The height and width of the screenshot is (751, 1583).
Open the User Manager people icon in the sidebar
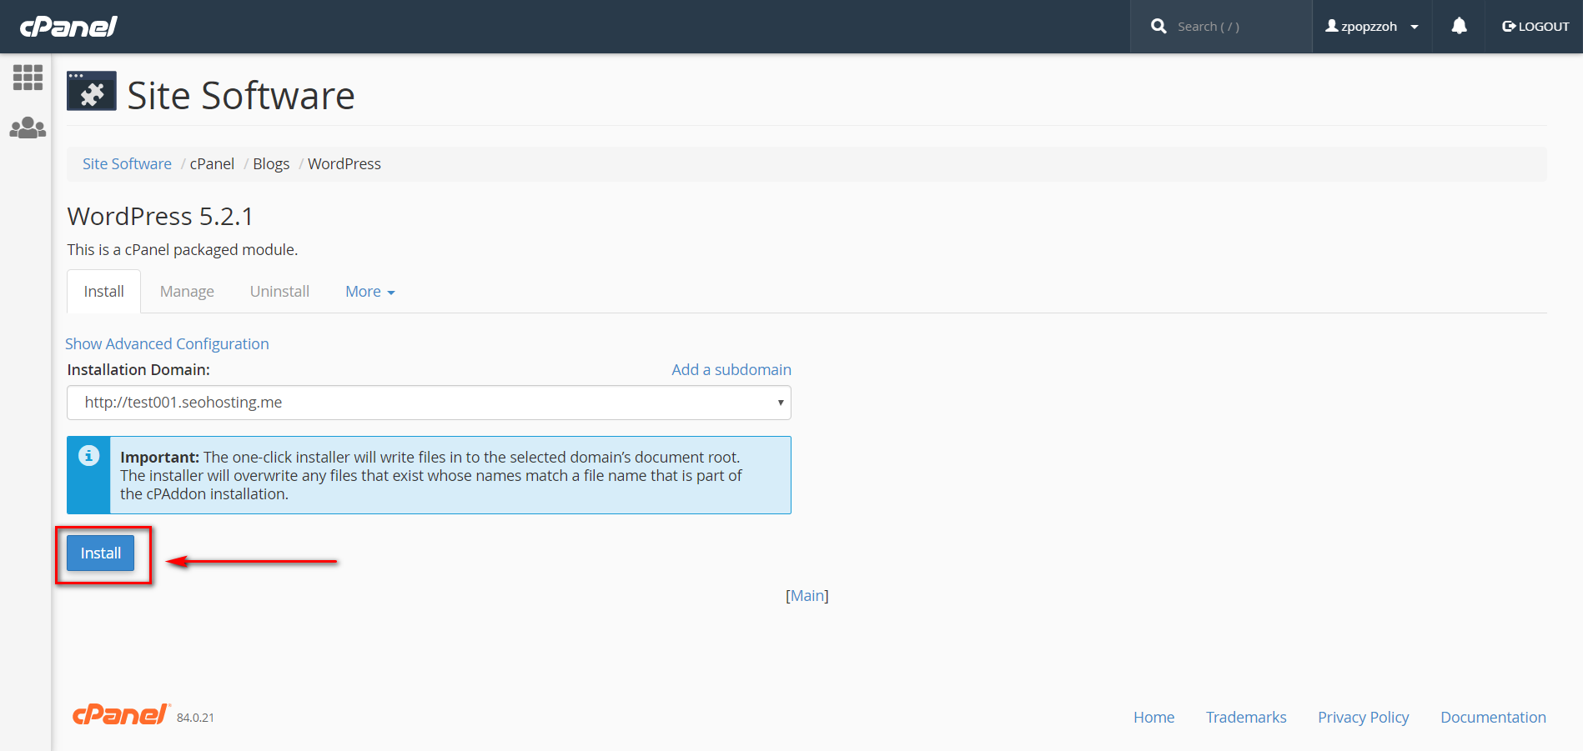point(28,128)
